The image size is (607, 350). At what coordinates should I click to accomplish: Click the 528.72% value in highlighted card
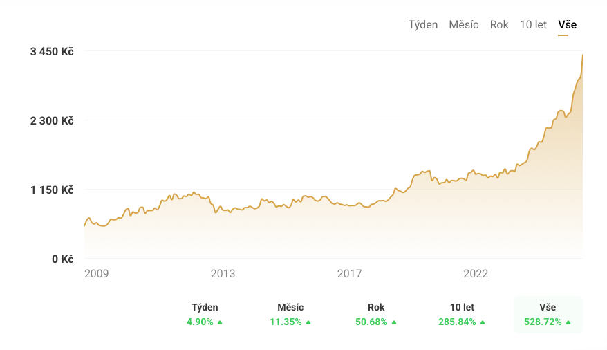click(x=543, y=322)
